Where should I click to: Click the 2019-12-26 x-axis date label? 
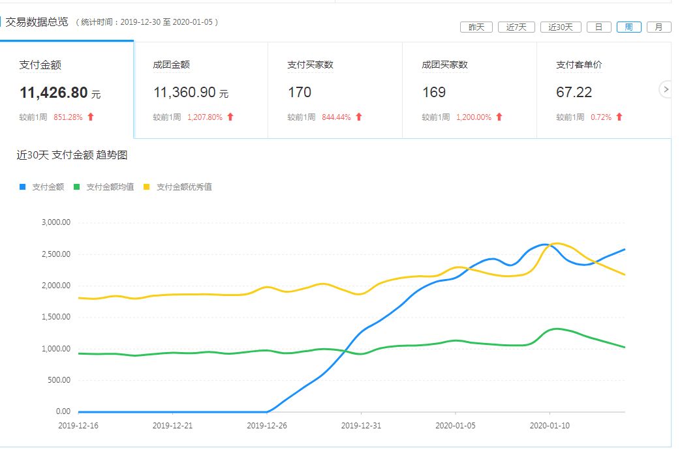pyautogui.click(x=267, y=425)
